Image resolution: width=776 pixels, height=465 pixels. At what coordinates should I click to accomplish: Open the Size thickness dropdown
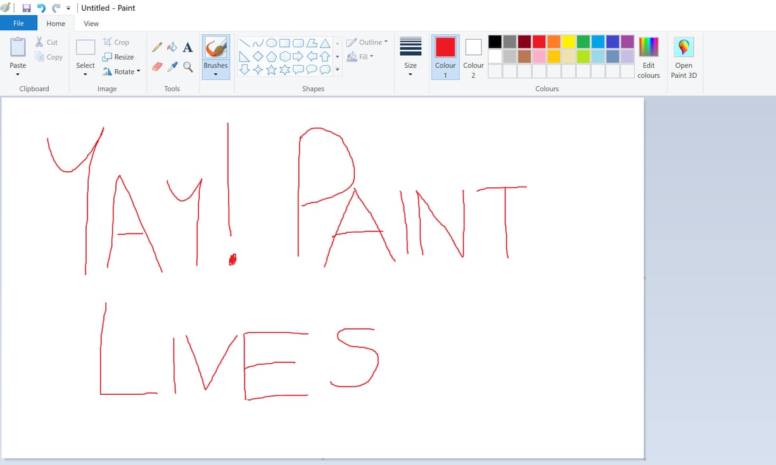[410, 57]
